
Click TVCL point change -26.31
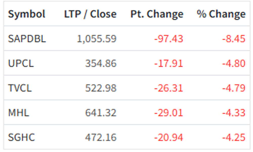click(168, 88)
